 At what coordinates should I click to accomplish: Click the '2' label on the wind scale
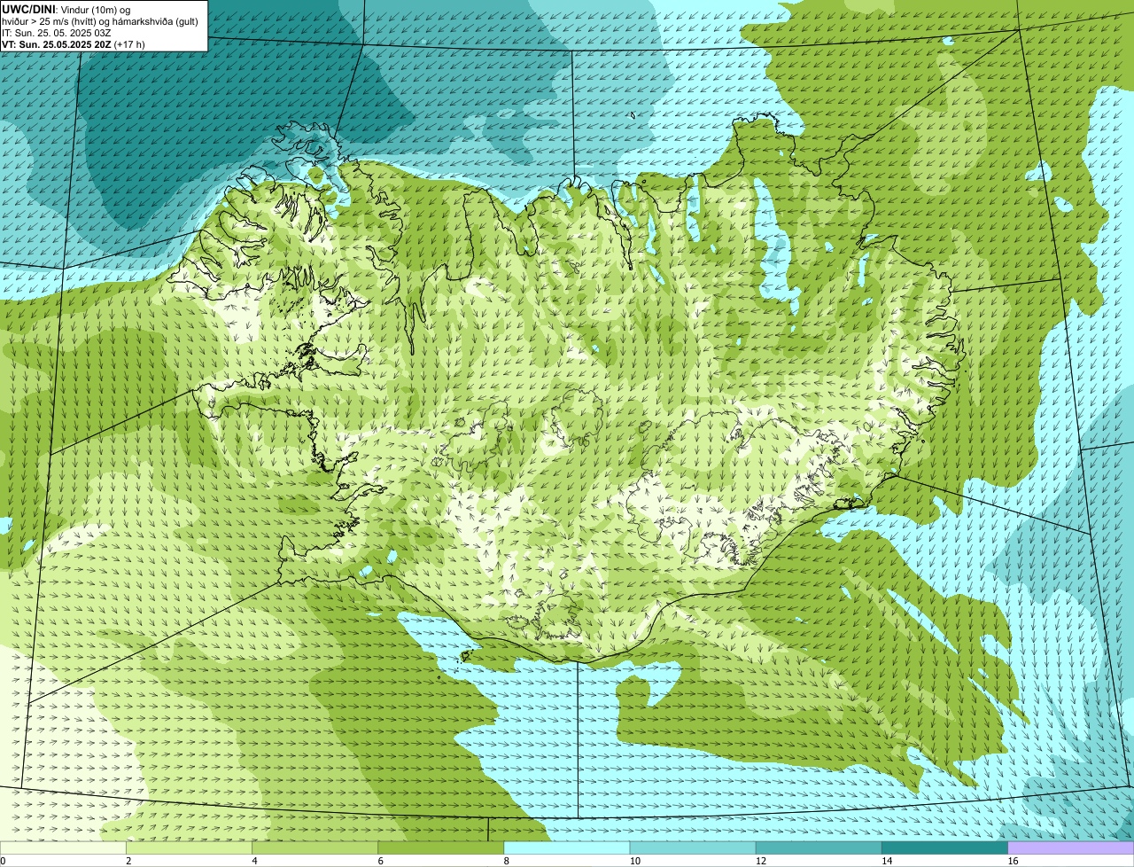point(128,861)
